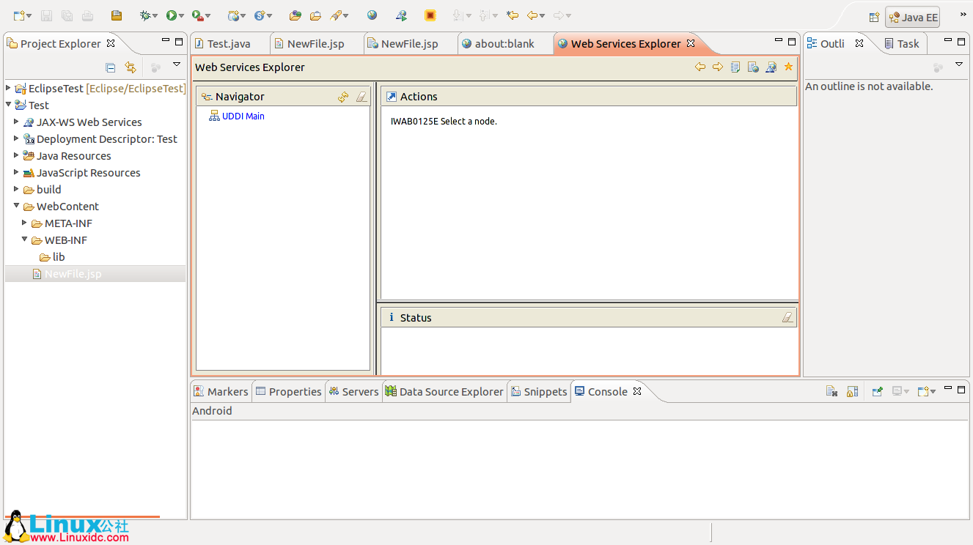The image size is (973, 545).
Task: Open the Servers tab
Action: 353,392
